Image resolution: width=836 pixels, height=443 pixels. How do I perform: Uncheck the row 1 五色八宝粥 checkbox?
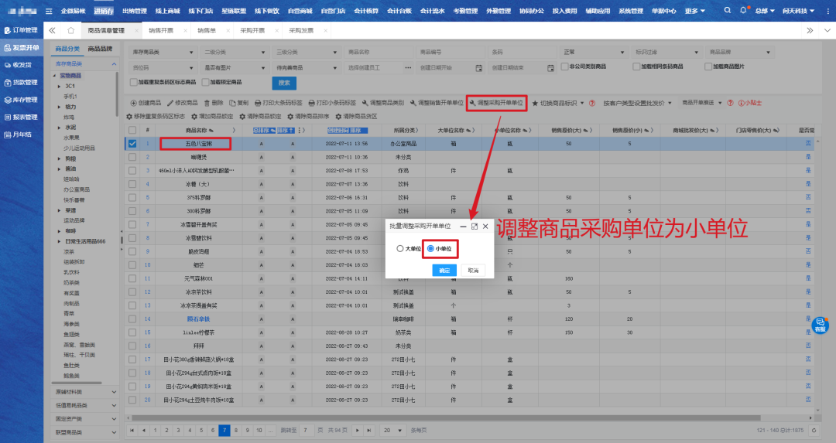click(132, 143)
